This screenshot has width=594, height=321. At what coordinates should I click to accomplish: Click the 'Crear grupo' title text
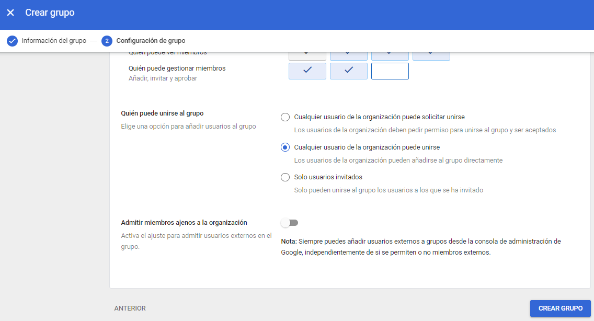50,13
